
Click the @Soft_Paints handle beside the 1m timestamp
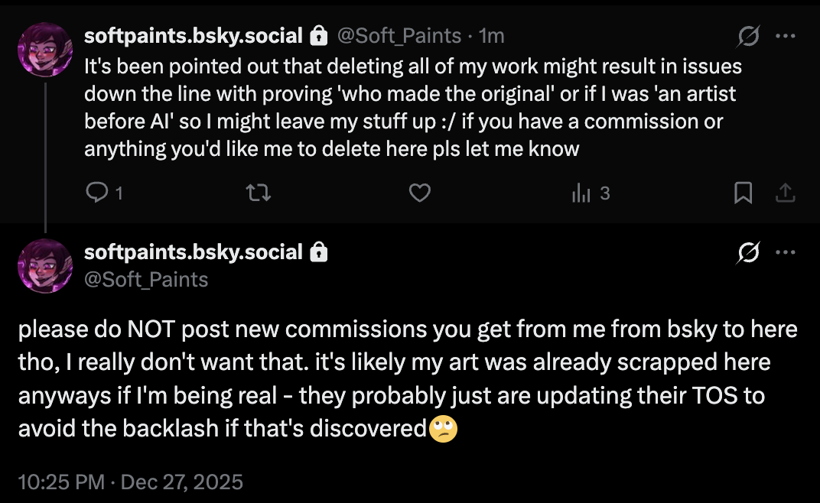pos(399,36)
